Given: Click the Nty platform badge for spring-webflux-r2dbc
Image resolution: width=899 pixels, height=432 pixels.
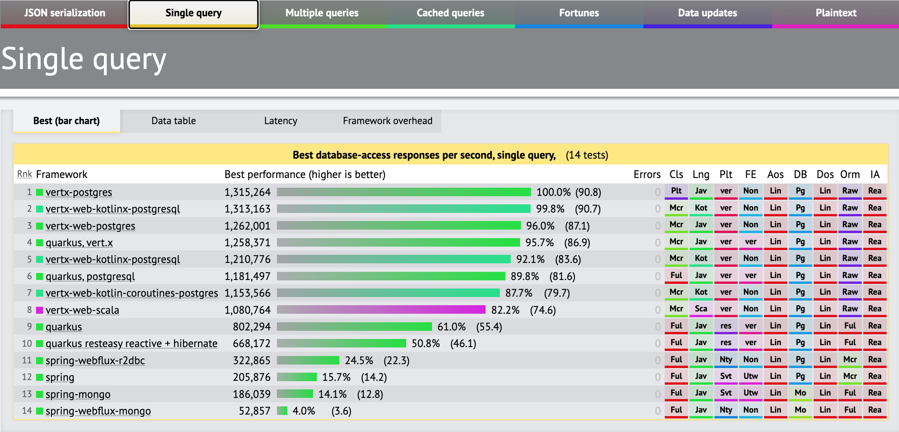Looking at the screenshot, I should pyautogui.click(x=726, y=359).
